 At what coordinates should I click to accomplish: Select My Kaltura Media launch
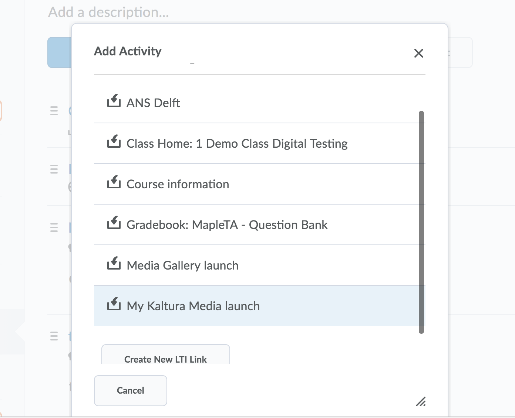point(193,306)
